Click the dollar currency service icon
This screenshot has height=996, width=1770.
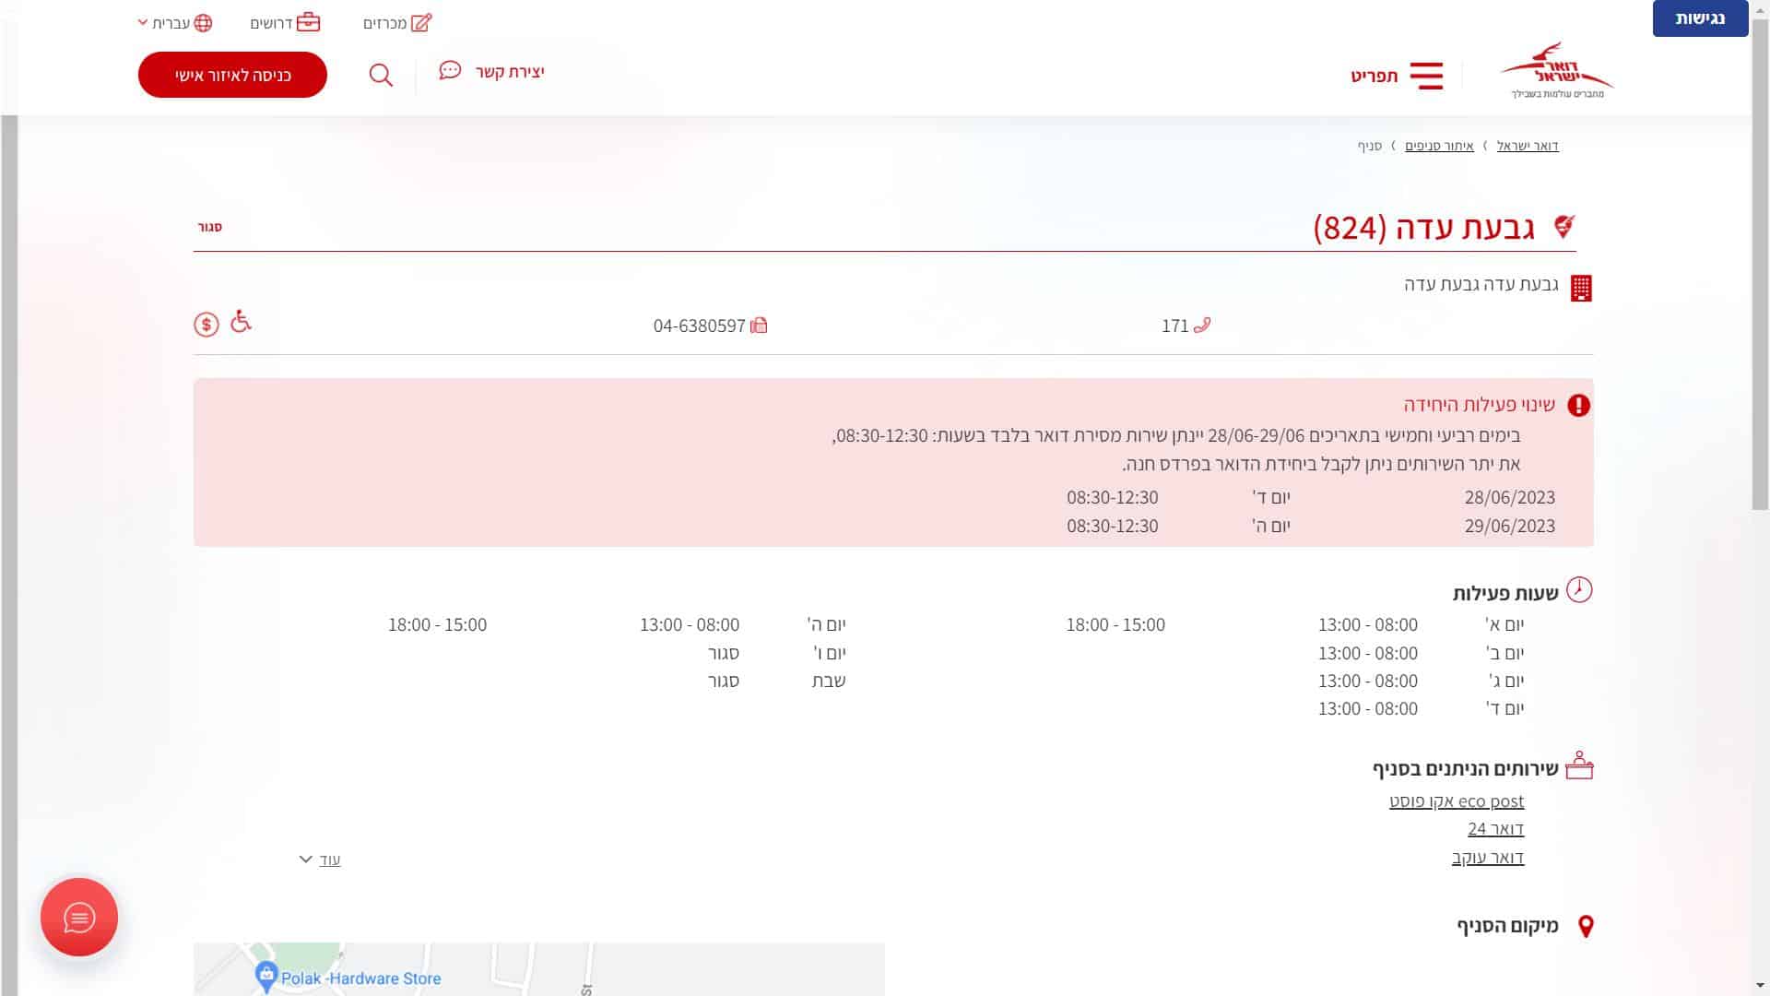click(206, 325)
